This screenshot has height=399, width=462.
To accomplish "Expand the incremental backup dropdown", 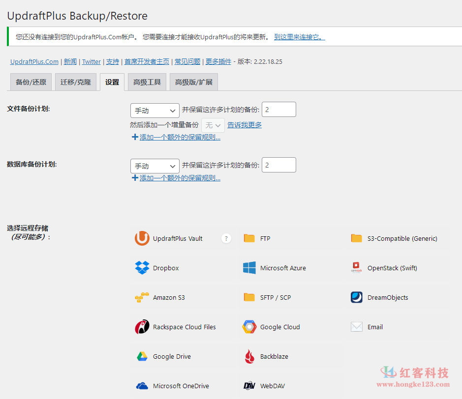I will coord(213,125).
